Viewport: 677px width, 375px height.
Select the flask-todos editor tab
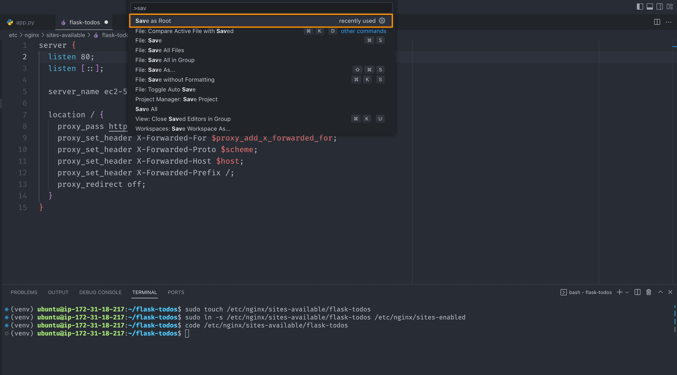84,22
